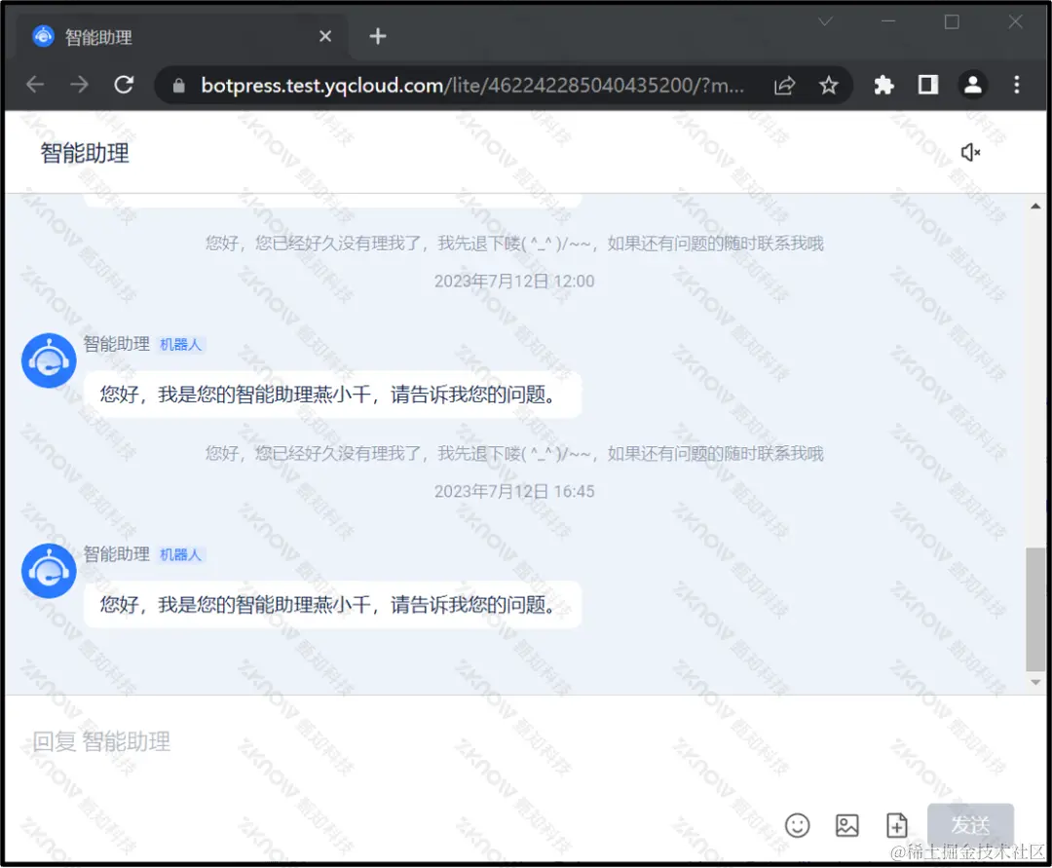The image size is (1052, 868).
Task: Go forward with the browser forward arrow
Action: pos(79,85)
